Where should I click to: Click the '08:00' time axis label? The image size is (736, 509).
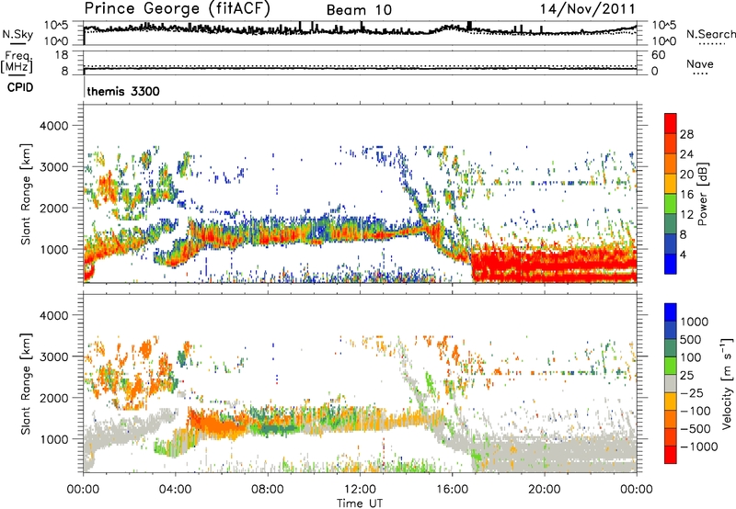[268, 490]
